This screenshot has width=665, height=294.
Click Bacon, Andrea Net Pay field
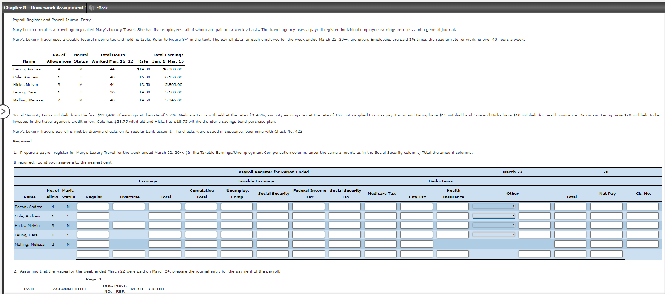click(607, 207)
